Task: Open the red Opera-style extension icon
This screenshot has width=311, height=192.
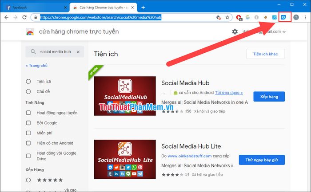Action: pos(239,18)
